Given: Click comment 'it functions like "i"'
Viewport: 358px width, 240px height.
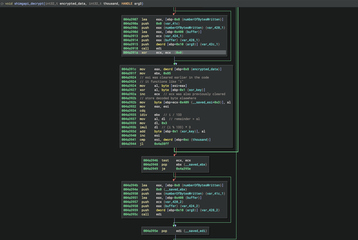Looking at the screenshot, I should pos(162,82).
